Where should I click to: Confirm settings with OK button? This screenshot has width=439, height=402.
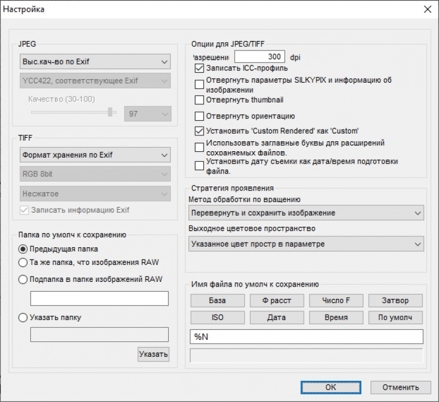[331, 387]
